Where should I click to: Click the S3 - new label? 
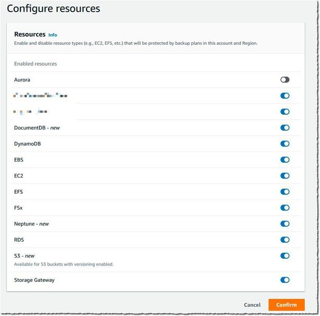click(x=24, y=256)
